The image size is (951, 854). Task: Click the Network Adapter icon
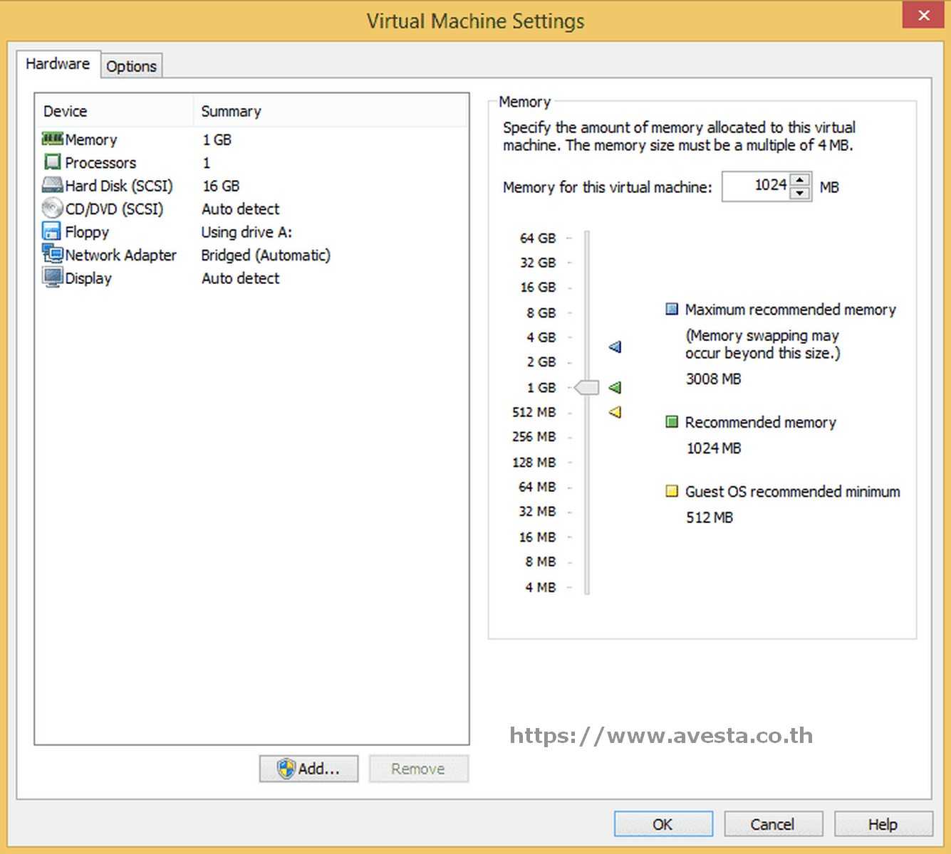point(53,254)
